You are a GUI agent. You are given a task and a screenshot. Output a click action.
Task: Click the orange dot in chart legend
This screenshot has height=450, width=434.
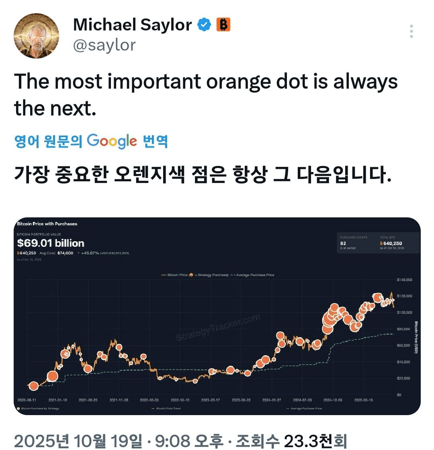point(191,275)
